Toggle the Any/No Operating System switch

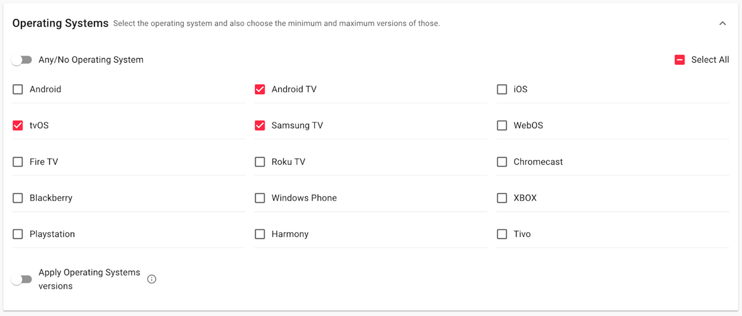tap(21, 60)
